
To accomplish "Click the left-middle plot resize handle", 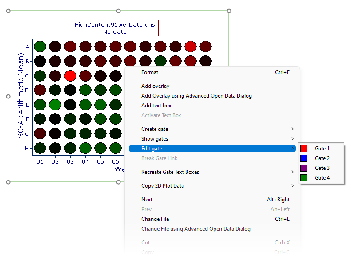I will (8, 97).
